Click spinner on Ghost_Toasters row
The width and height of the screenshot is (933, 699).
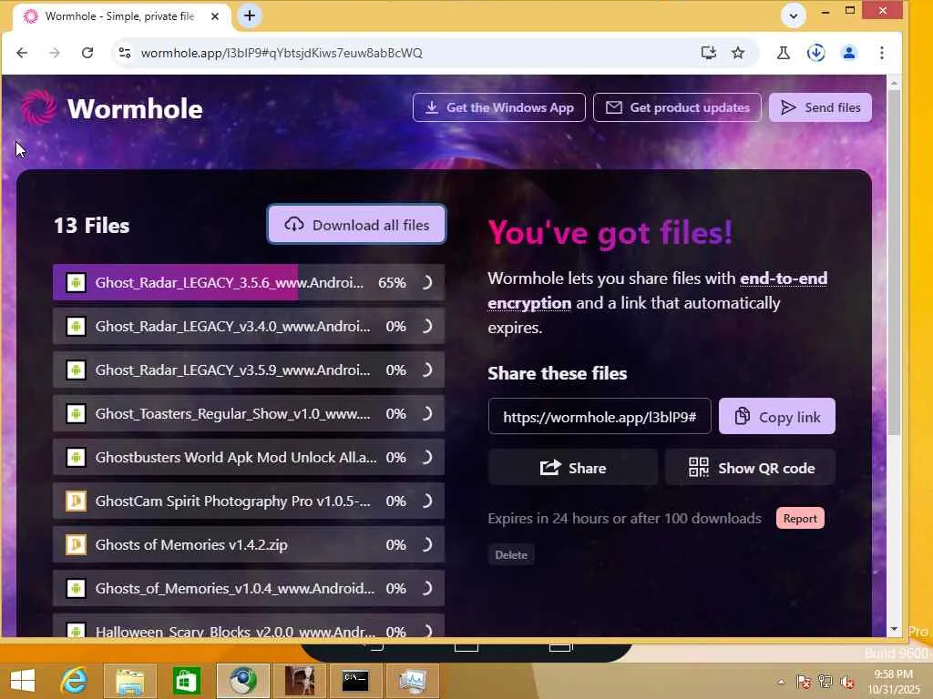pos(426,414)
